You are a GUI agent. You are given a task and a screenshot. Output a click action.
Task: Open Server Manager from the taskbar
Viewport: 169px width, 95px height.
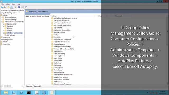[x=13, y=93]
